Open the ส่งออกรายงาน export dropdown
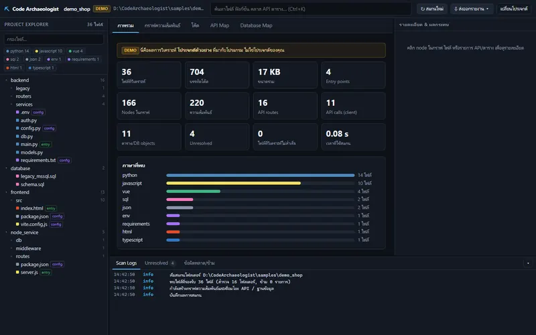Viewport: 536px width, 335px height. click(472, 9)
